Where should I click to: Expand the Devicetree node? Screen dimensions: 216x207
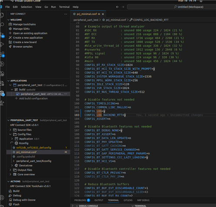12,166
